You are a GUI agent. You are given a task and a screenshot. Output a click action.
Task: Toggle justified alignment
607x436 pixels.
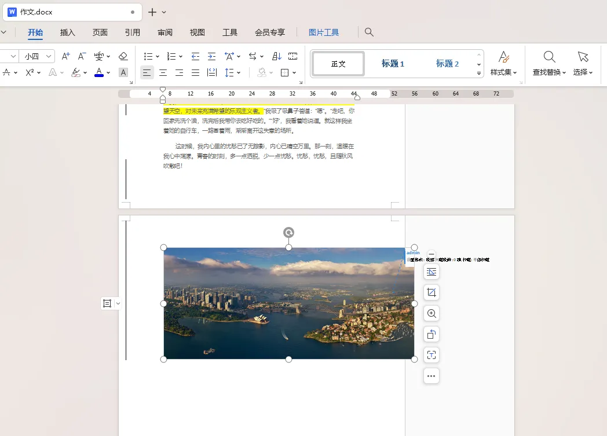coord(195,72)
